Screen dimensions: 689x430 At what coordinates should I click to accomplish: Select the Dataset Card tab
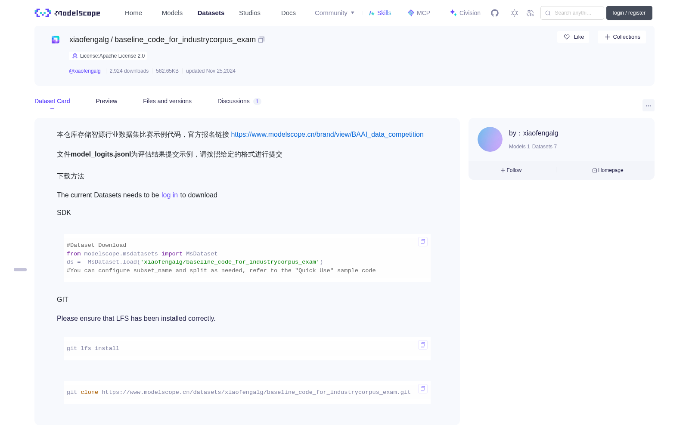(52, 101)
